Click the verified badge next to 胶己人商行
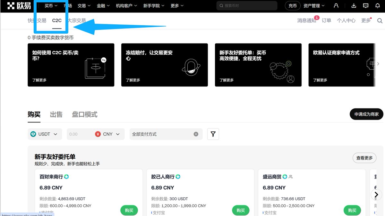385x216 pixels. point(178,177)
